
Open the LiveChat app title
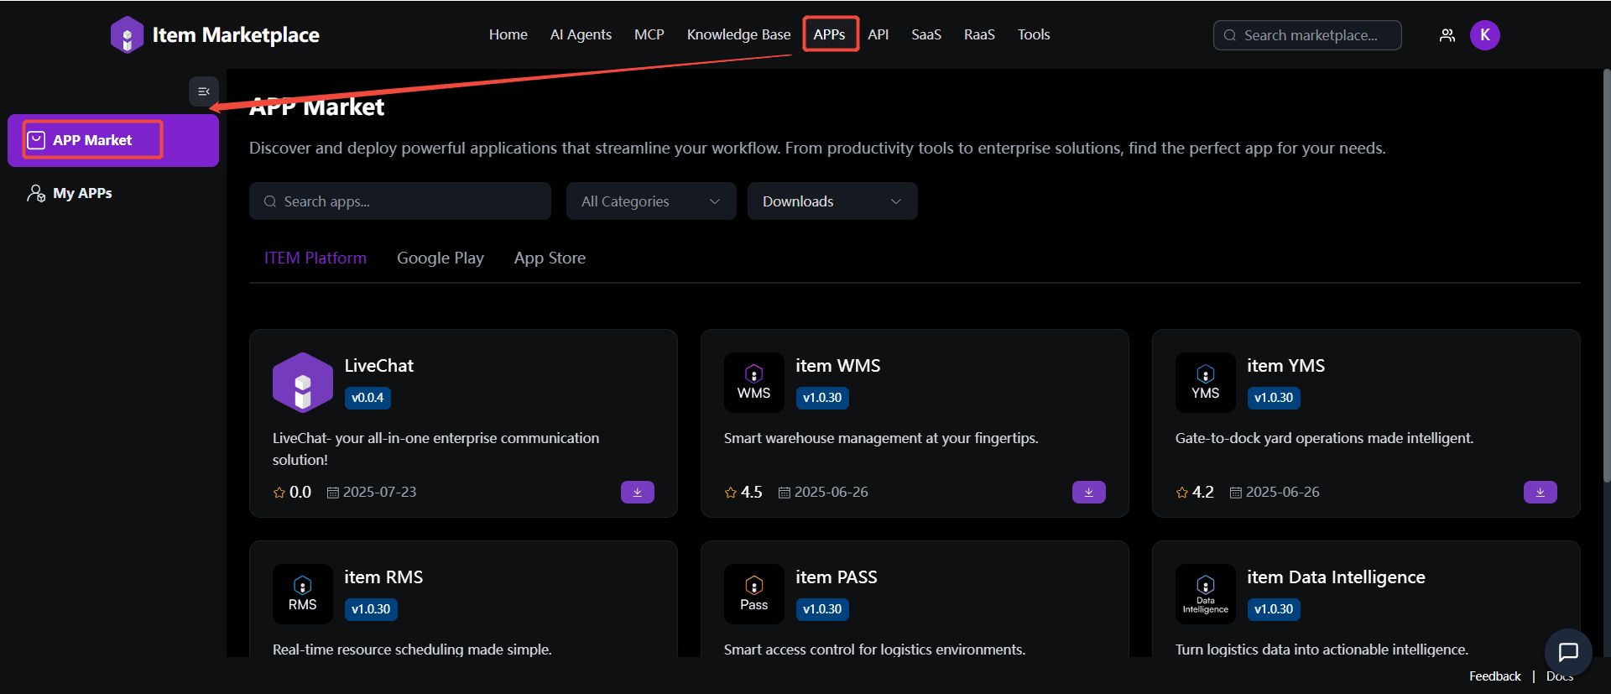click(379, 366)
